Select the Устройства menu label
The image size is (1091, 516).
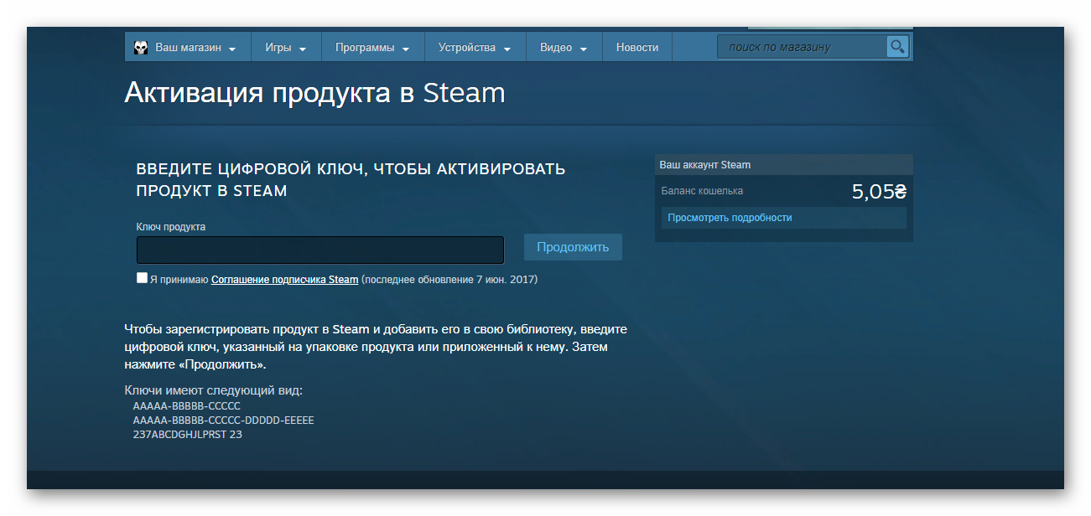point(466,48)
